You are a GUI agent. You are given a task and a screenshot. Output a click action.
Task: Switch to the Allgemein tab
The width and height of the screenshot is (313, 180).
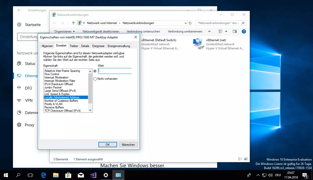point(47,46)
